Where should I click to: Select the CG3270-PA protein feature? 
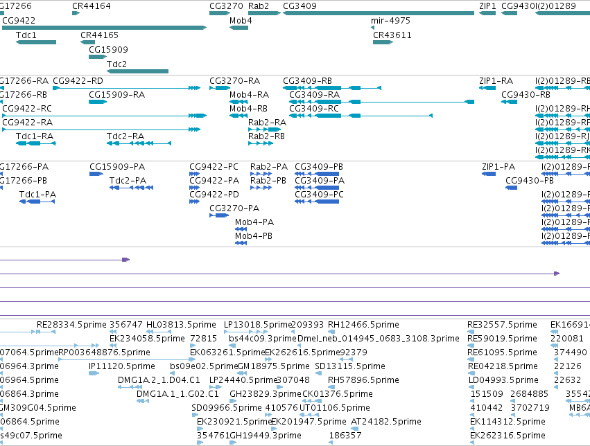(219, 215)
